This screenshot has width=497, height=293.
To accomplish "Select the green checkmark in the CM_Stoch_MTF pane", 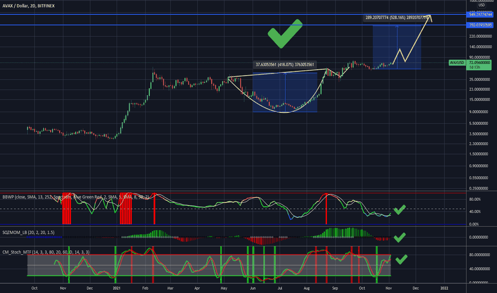I will click(401, 259).
